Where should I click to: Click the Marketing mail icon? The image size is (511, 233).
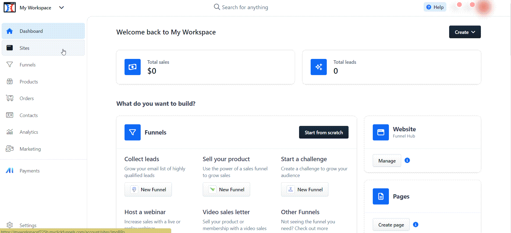tap(10, 149)
